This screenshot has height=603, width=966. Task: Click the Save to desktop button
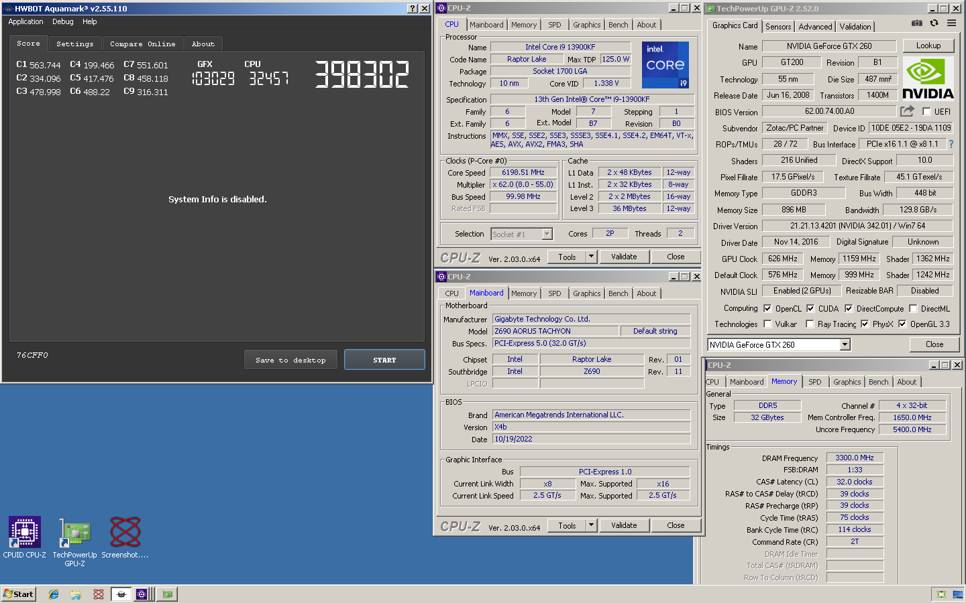290,360
